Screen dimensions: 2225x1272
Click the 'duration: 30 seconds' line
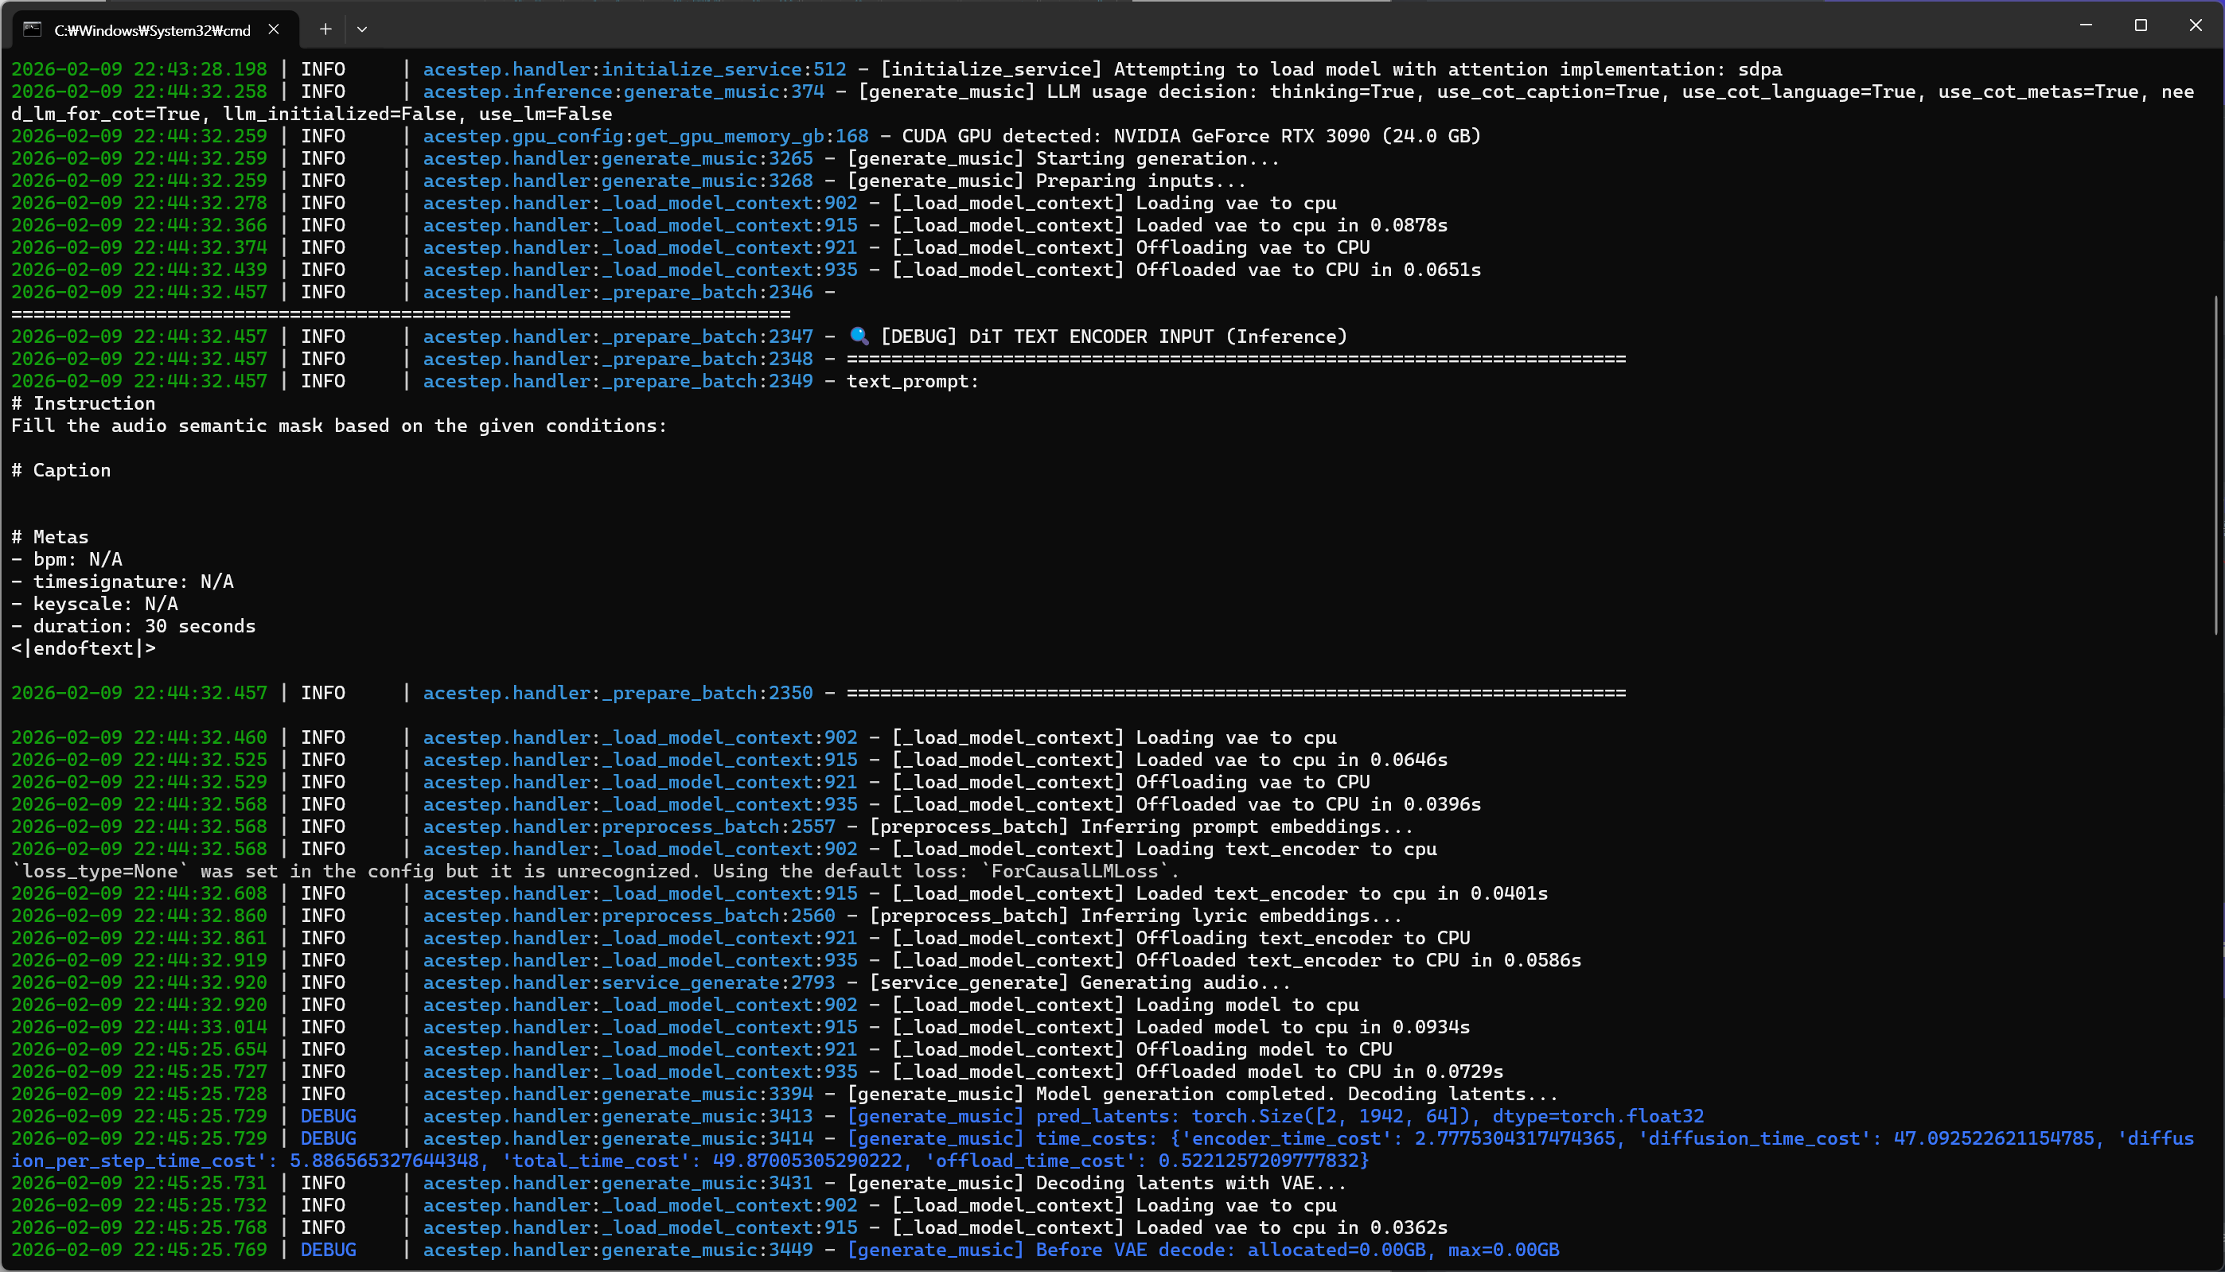(x=144, y=626)
